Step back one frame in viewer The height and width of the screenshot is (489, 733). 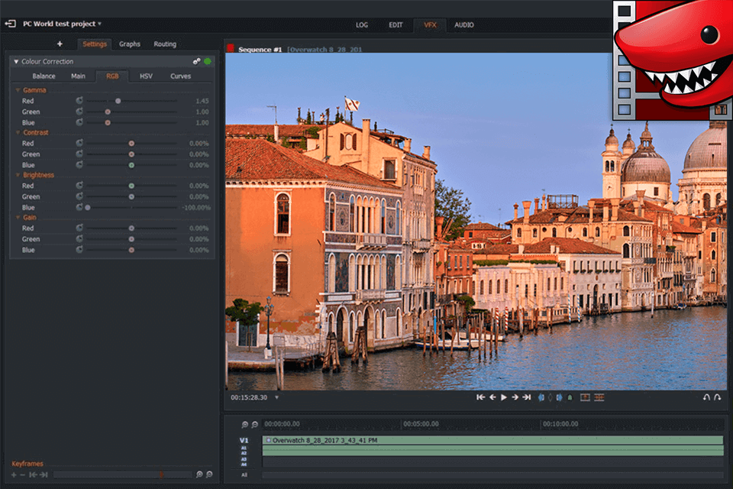492,397
